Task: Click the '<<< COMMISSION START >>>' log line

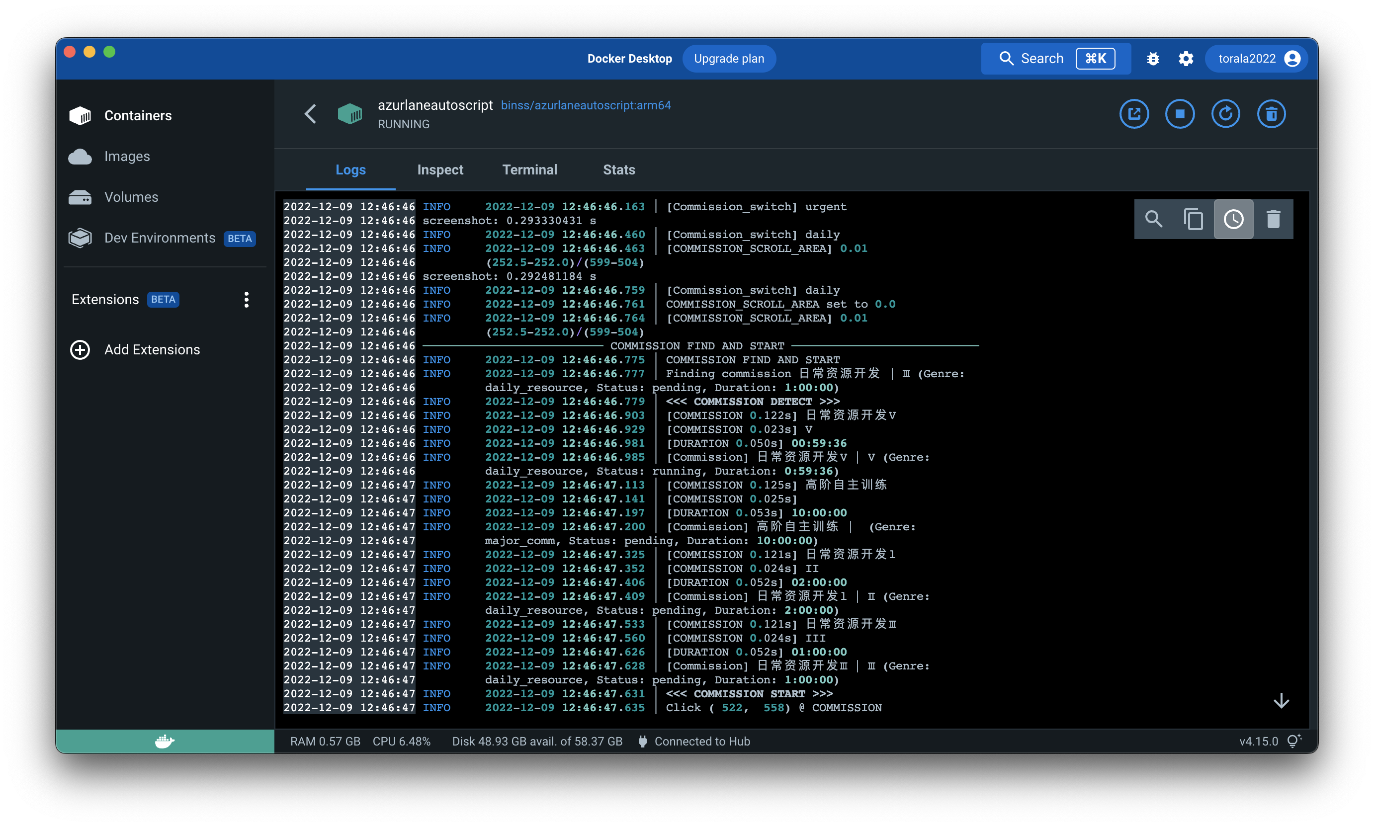Action: click(749, 694)
